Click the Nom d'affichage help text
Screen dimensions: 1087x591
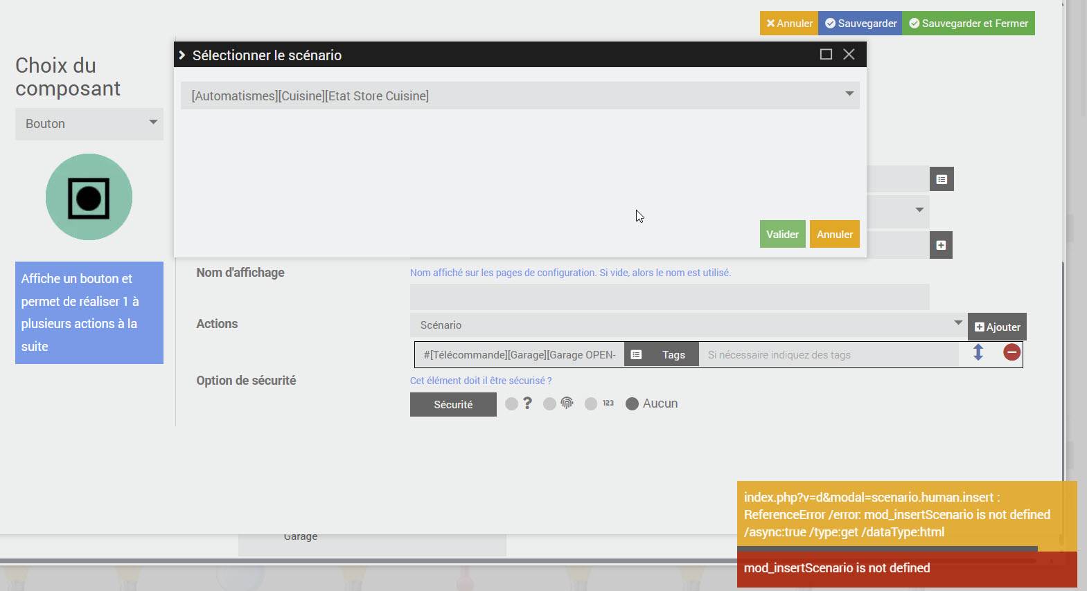point(570,273)
